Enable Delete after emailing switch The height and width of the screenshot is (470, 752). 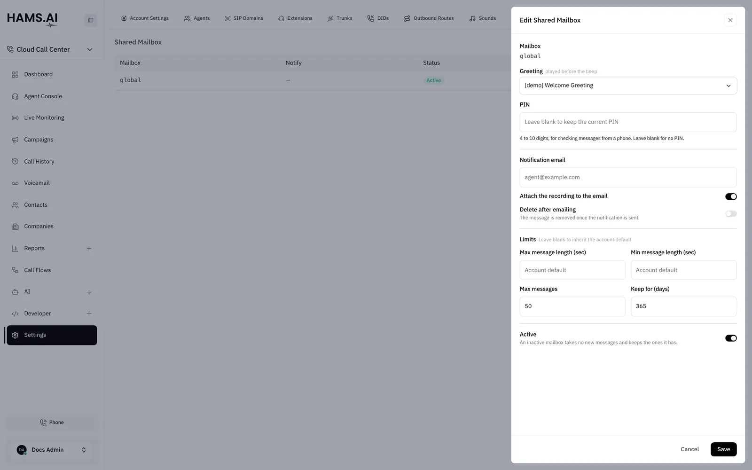point(731,213)
